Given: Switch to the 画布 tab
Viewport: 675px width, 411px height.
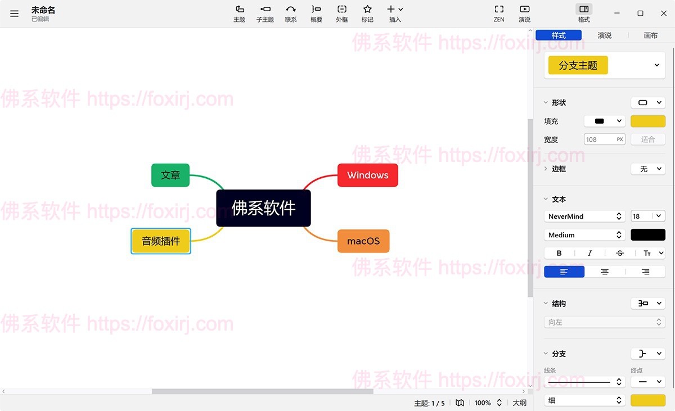Looking at the screenshot, I should [650, 35].
